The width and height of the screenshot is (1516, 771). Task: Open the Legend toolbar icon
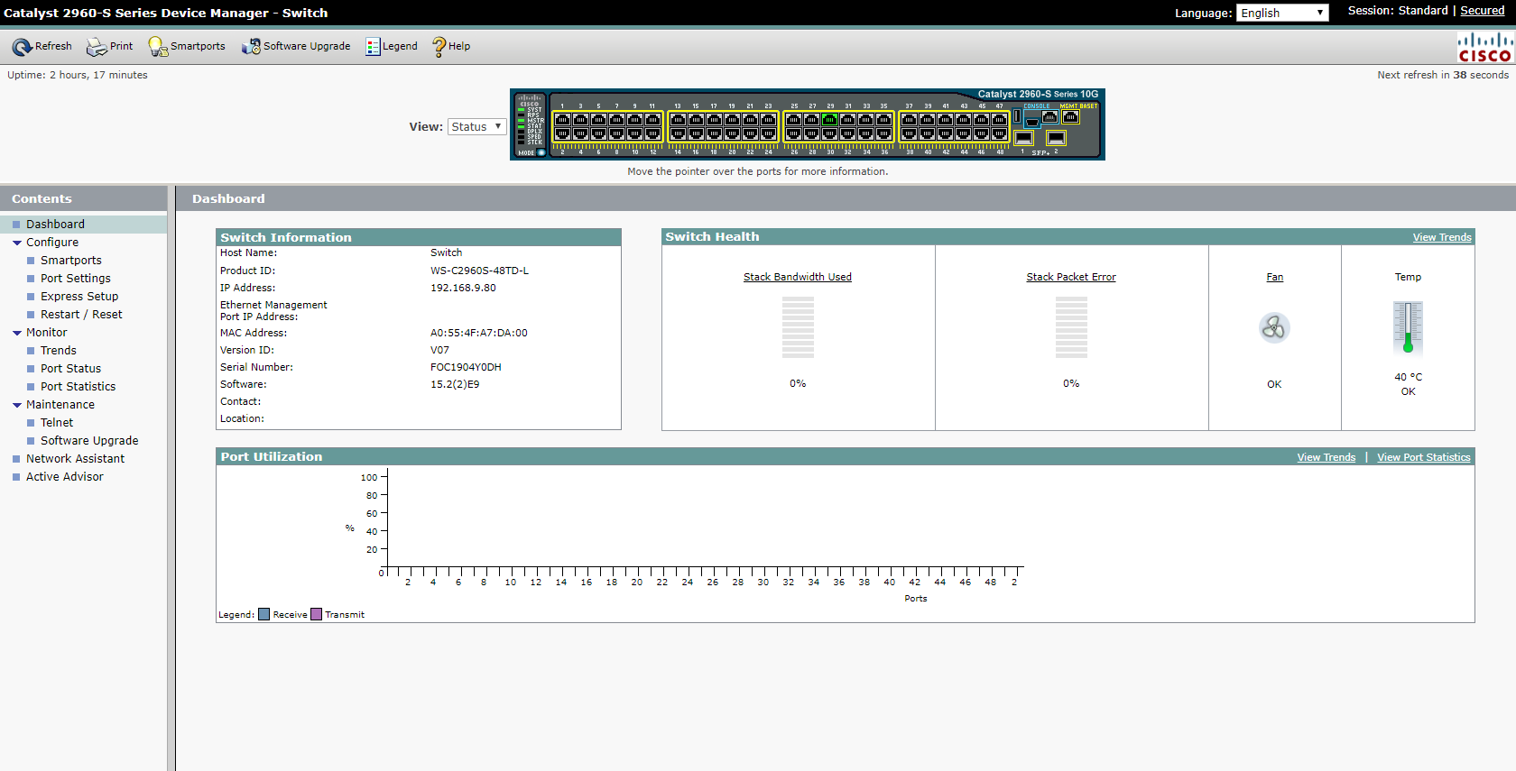tap(373, 47)
